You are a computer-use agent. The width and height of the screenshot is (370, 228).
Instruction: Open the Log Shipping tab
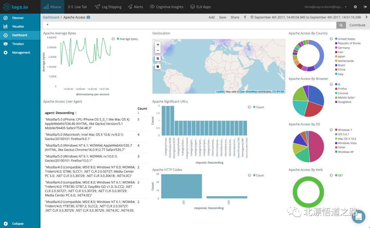[108, 7]
